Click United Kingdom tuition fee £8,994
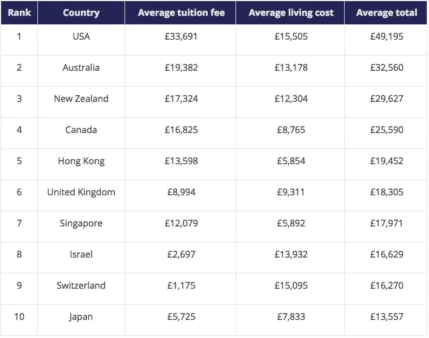Viewport: 429px width, 338px height. 181,192
